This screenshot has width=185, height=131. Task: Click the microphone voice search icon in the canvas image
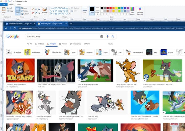click(108, 37)
